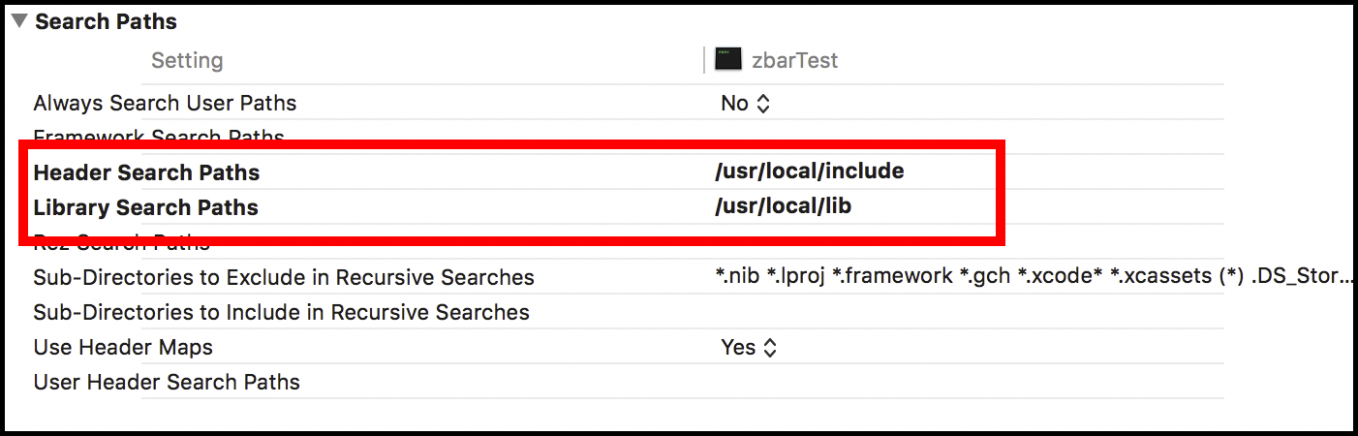The height and width of the screenshot is (436, 1358).
Task: Edit the /usr/local/lib value
Action: click(783, 206)
